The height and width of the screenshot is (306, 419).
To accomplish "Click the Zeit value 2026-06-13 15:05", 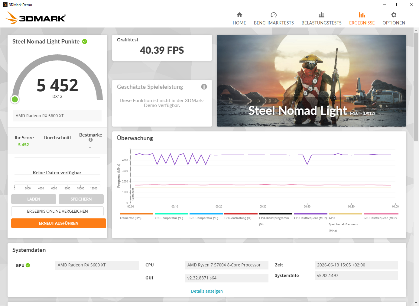I will click(356, 265).
